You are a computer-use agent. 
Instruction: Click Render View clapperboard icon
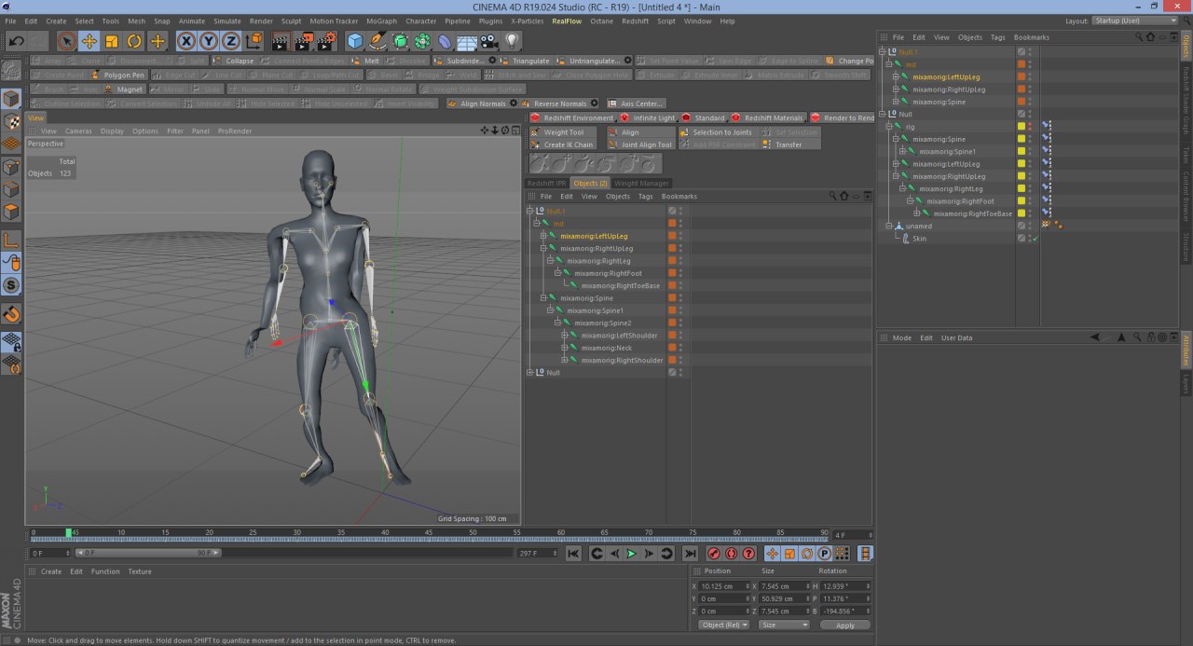[x=281, y=41]
